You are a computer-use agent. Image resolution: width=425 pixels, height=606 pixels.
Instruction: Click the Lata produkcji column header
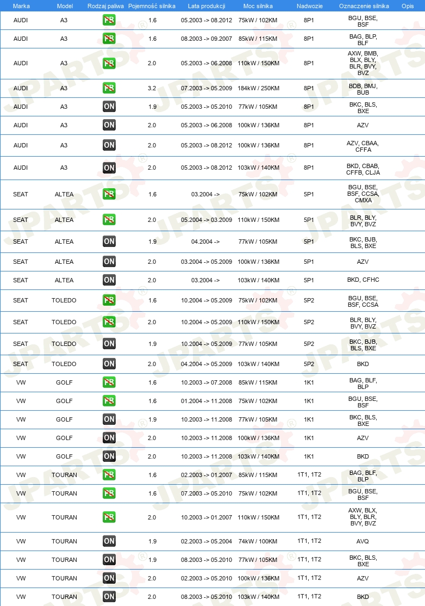207,6
